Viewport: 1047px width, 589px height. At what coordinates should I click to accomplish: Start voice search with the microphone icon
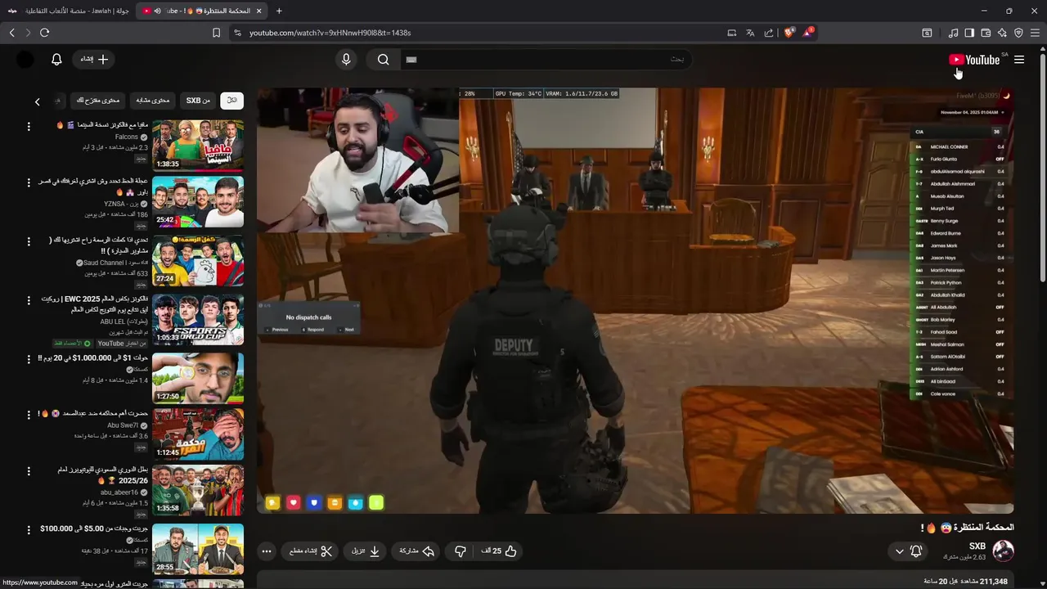(x=346, y=59)
